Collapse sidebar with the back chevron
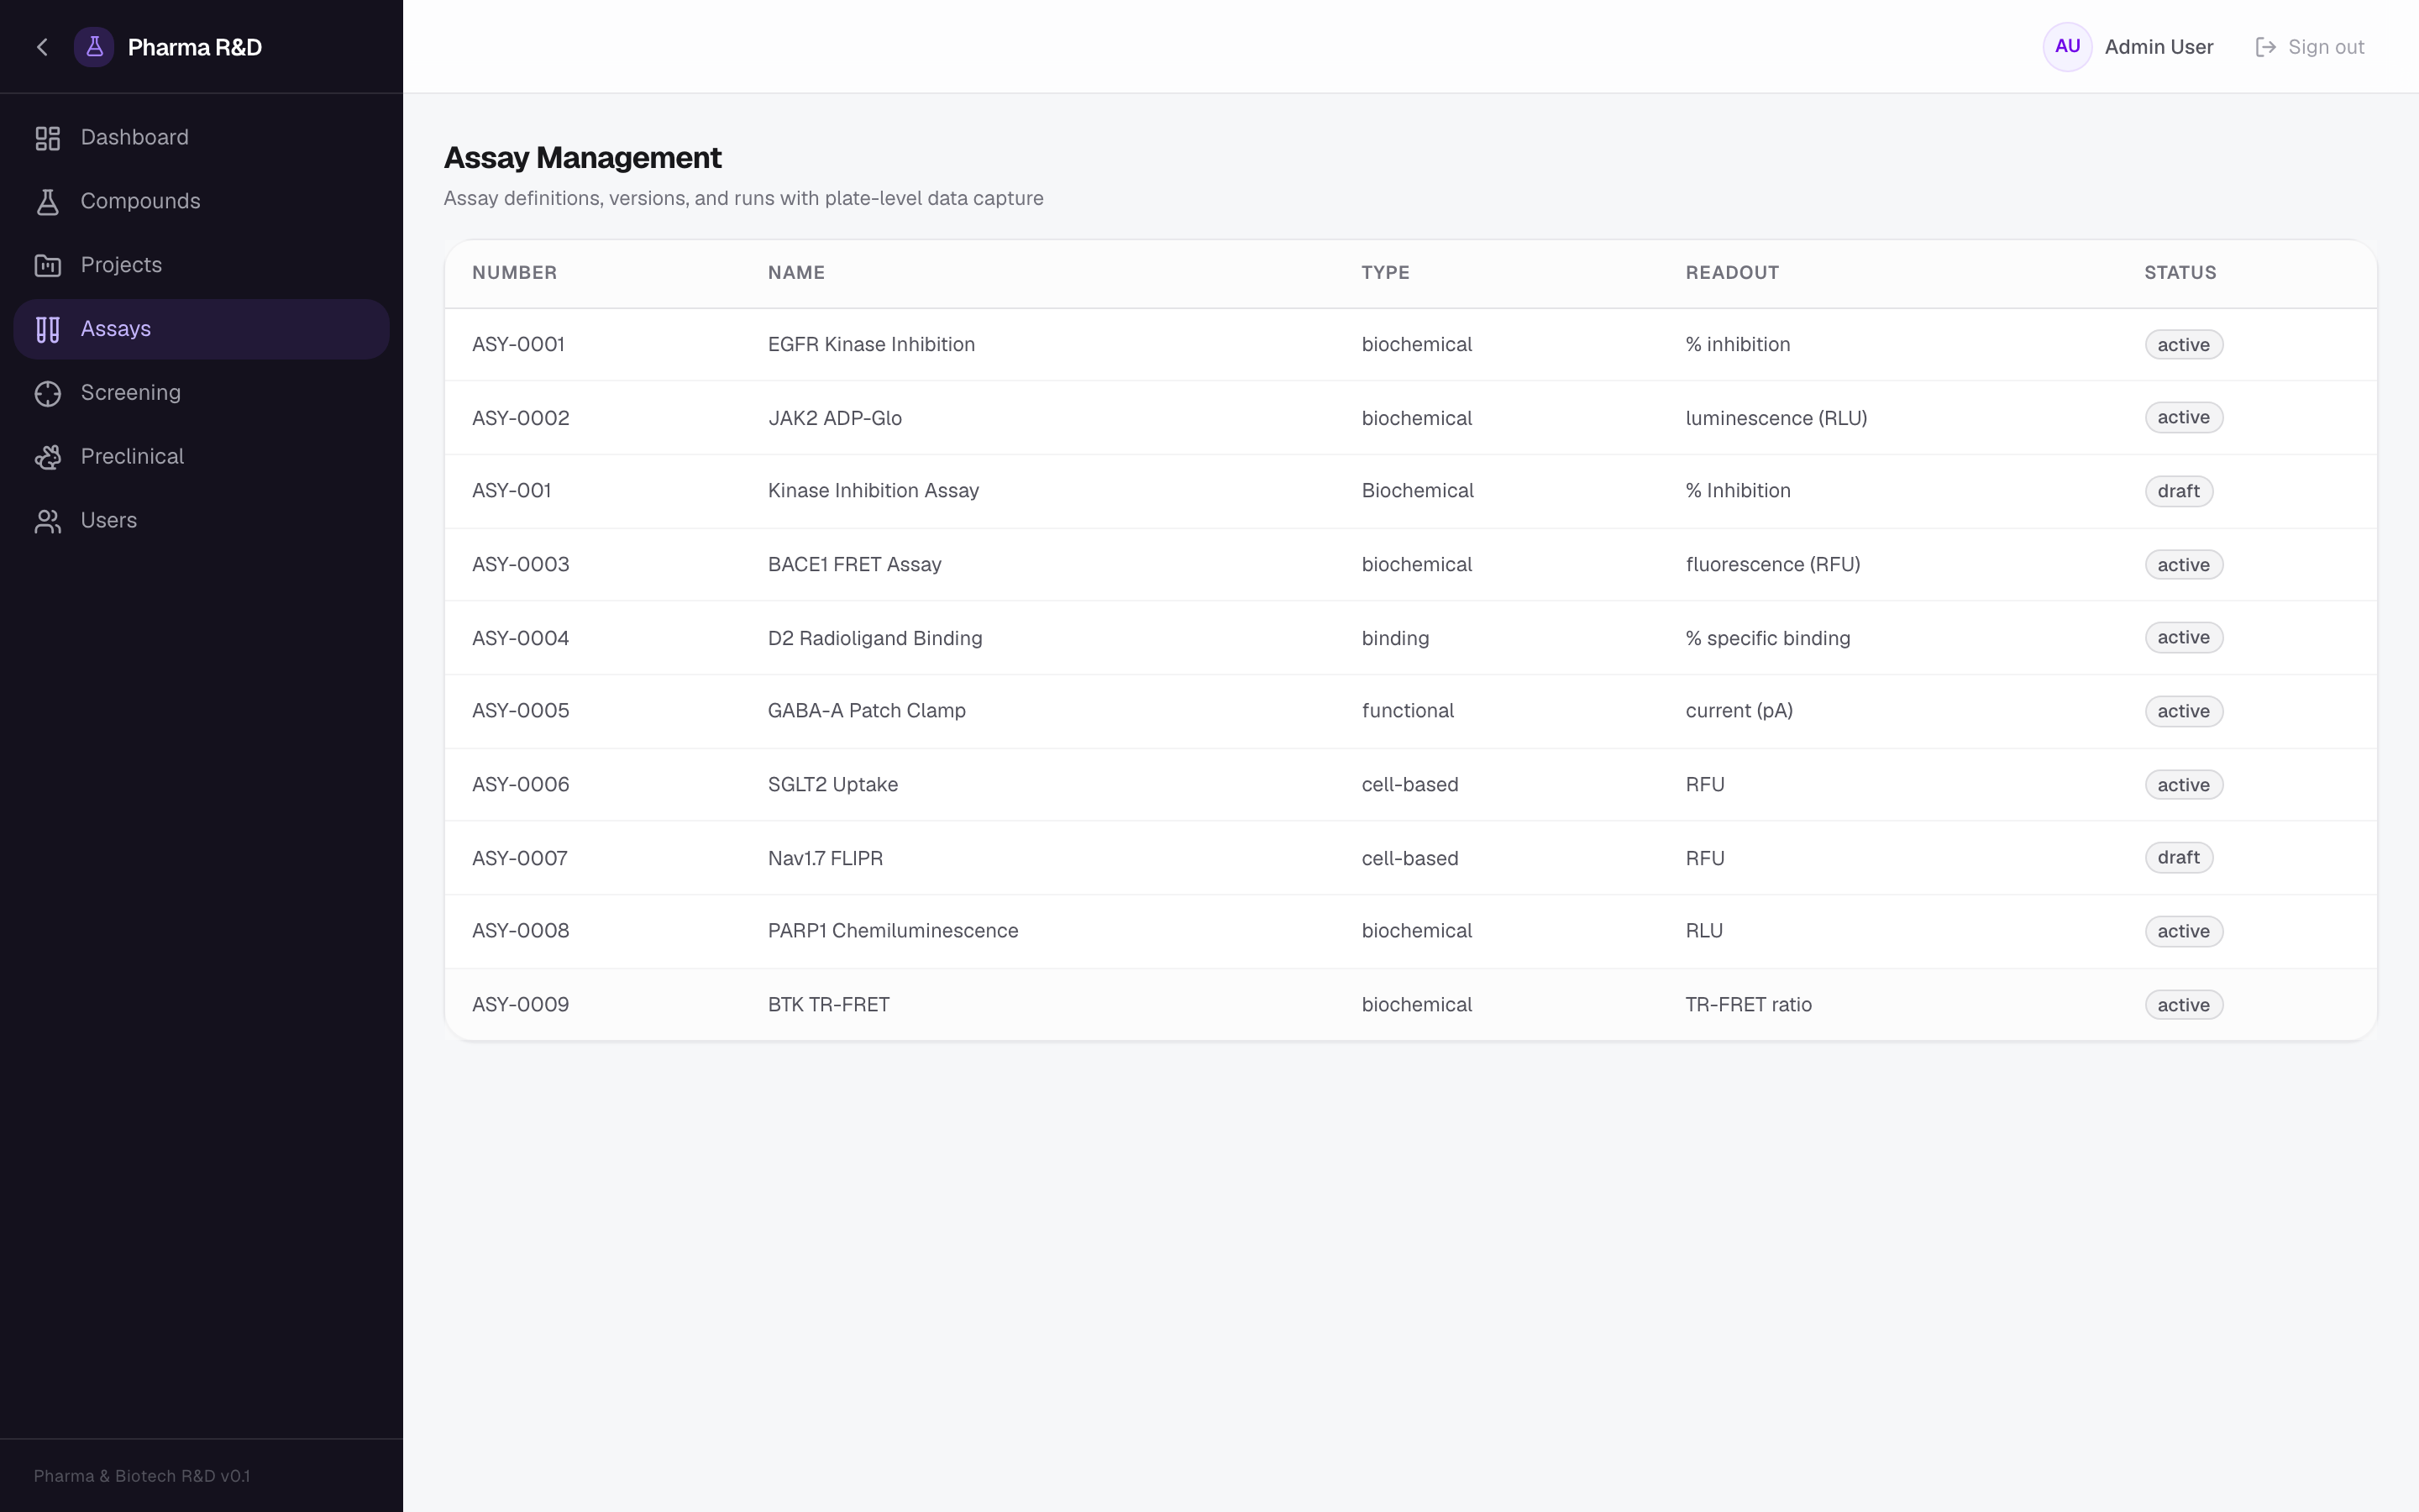 (42, 47)
